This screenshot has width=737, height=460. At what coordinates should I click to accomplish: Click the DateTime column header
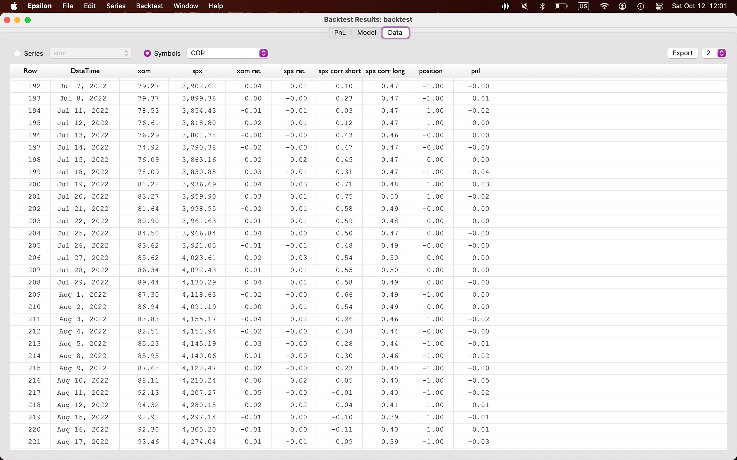[x=85, y=71]
